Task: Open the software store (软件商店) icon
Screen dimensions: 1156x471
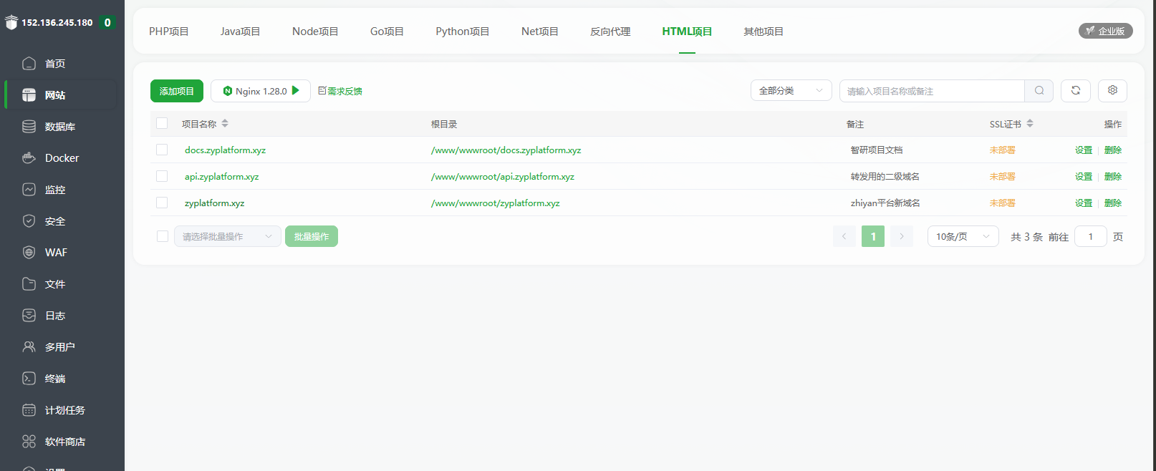Action: [29, 442]
